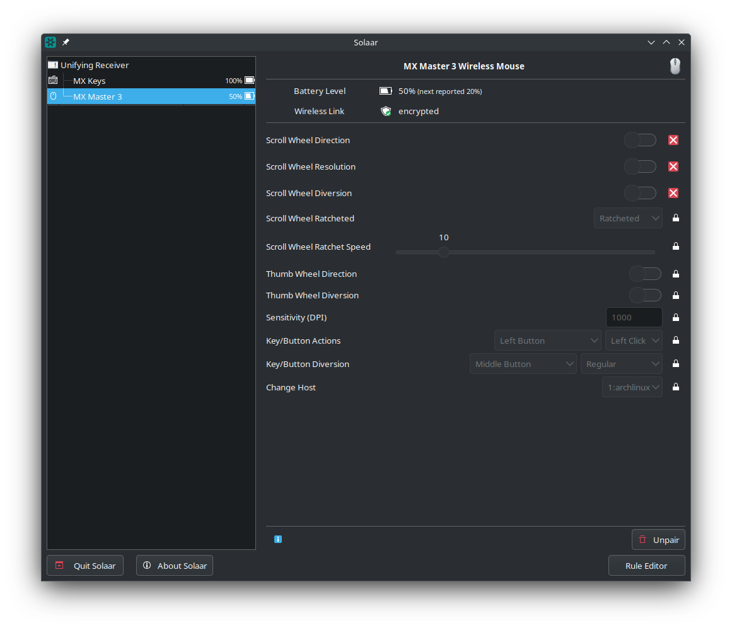This screenshot has height=630, width=732.
Task: Click the Unifying Receiver icon
Action: [x=53, y=65]
